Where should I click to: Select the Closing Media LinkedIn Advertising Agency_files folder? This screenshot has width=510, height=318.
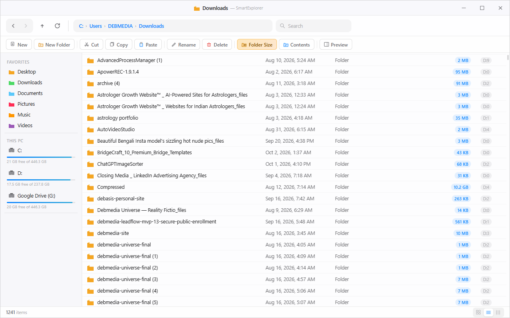pos(295,176)
